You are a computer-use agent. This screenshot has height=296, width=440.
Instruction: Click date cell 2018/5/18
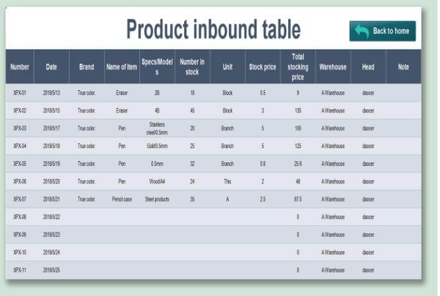(x=52, y=146)
